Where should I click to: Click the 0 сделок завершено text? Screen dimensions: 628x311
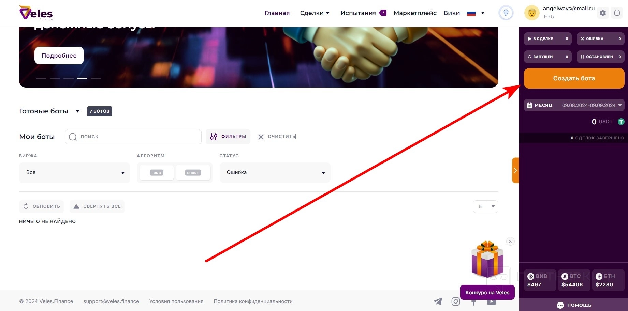(x=597, y=138)
